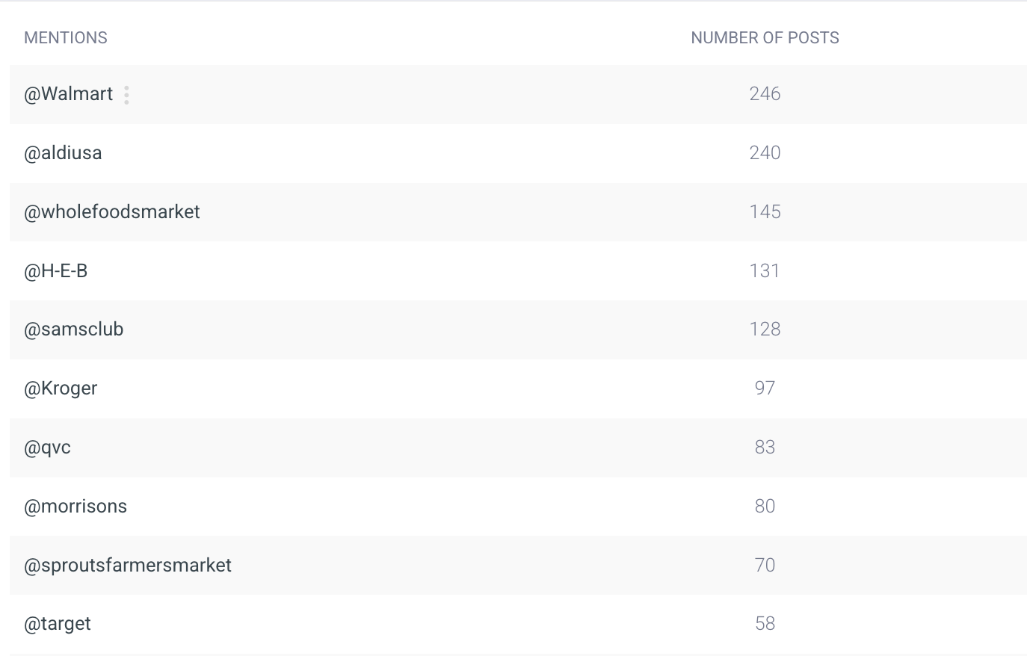Click the NUMBER OF POSTS column header

[x=765, y=38]
